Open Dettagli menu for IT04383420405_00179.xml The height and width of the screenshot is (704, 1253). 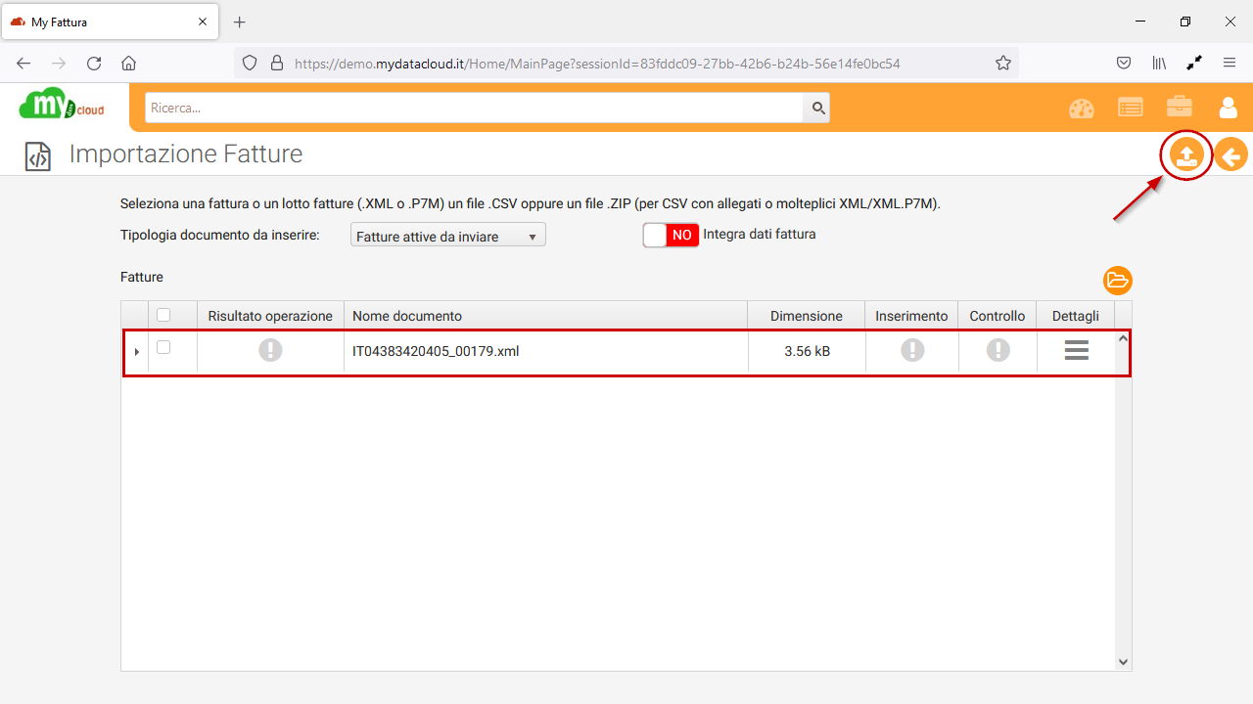(1076, 351)
